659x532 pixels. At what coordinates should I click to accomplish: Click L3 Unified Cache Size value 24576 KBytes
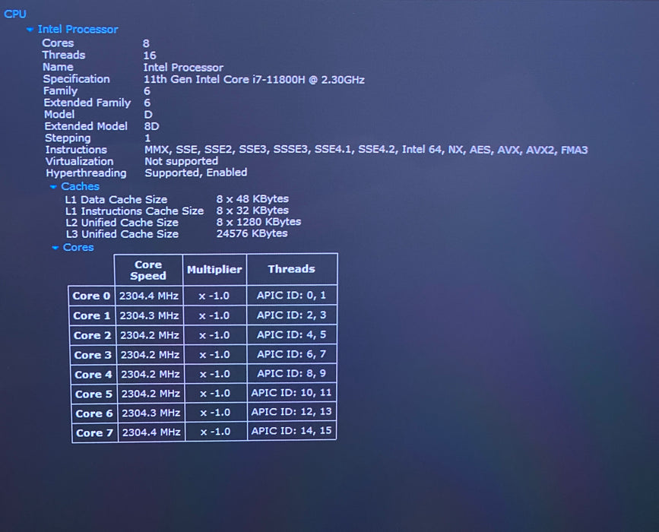[252, 233]
